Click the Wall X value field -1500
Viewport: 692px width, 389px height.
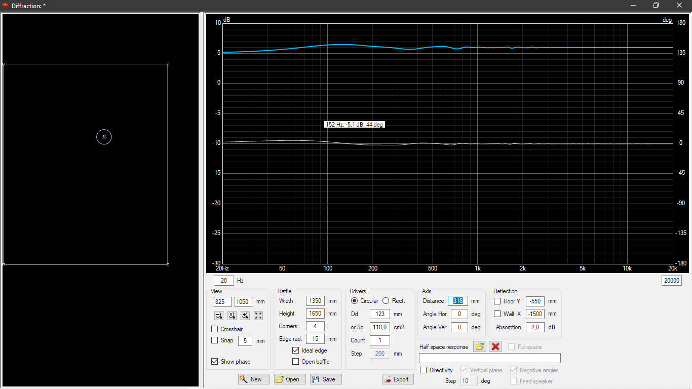tap(535, 314)
